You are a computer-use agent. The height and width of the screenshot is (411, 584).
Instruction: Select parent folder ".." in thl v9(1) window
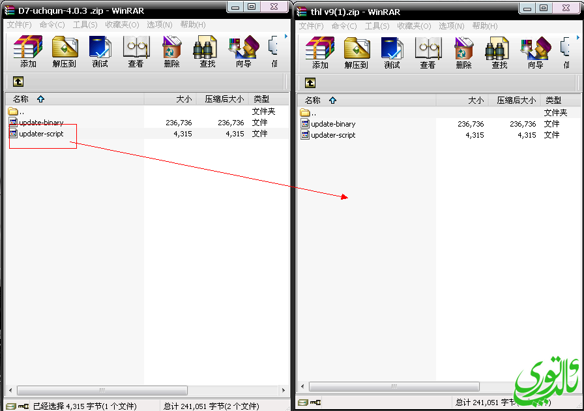tap(308, 113)
